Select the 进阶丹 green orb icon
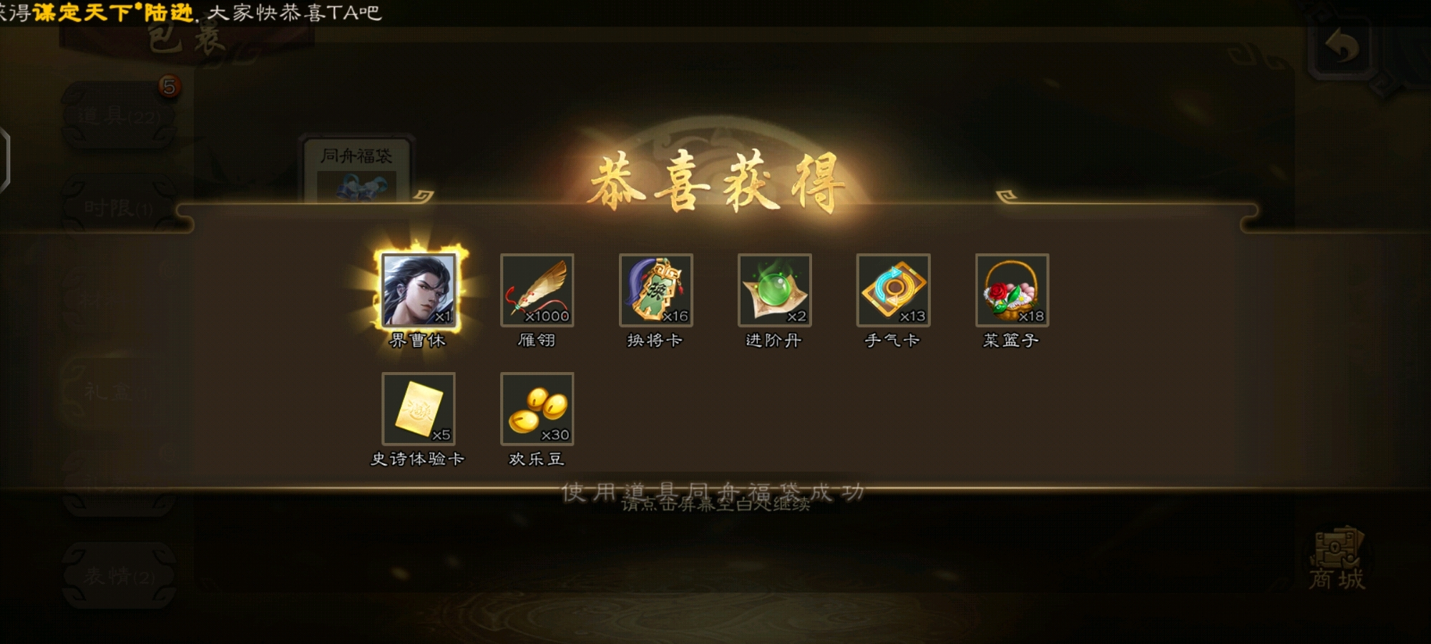This screenshot has width=1431, height=644. [x=775, y=290]
